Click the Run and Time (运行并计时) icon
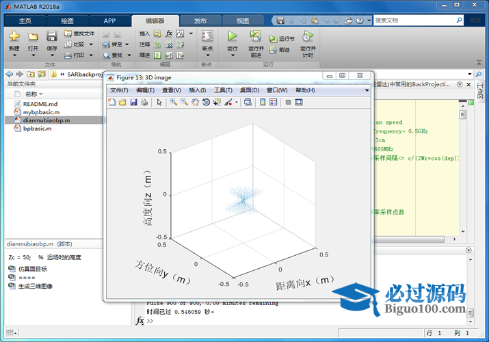Viewport: 489px width, 342px height. coord(308,37)
